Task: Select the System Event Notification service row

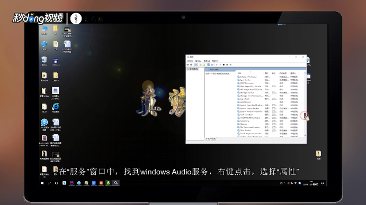Action: (267, 105)
